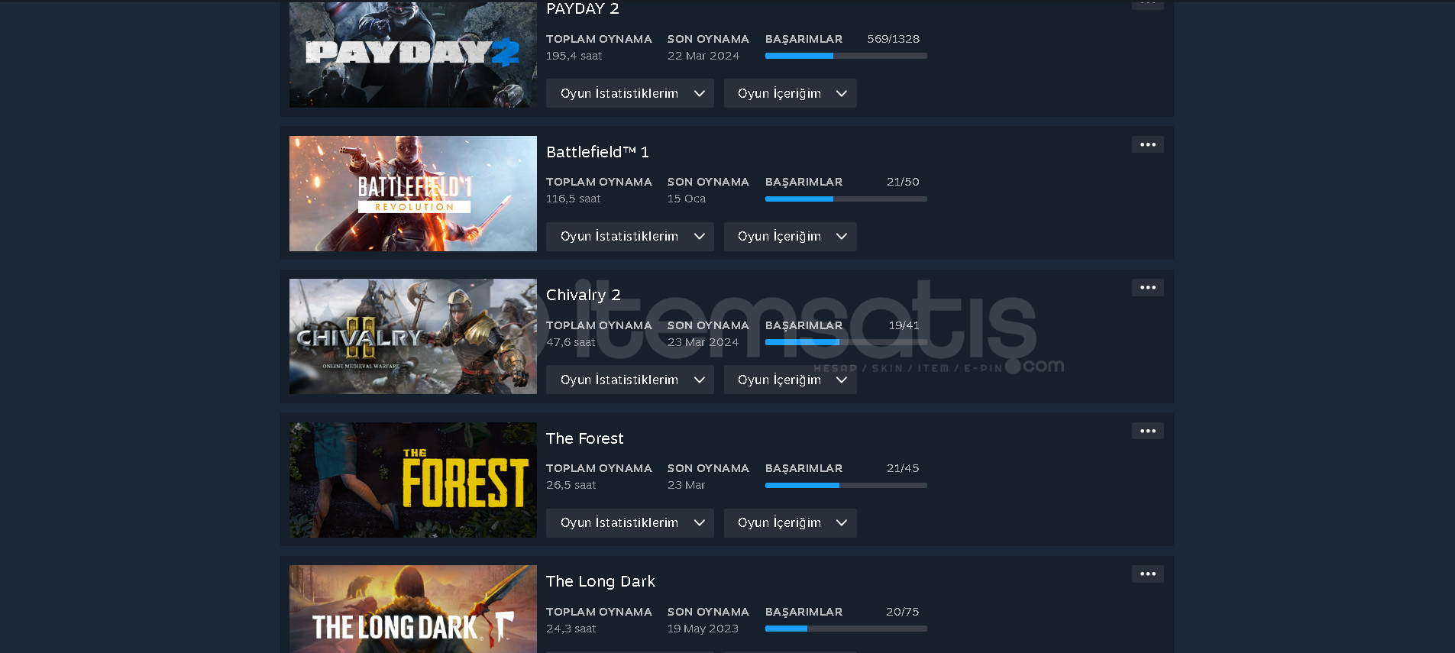Open the three-dot menu for The Long Dark
Screen dimensions: 1455x653
tap(1147, 574)
